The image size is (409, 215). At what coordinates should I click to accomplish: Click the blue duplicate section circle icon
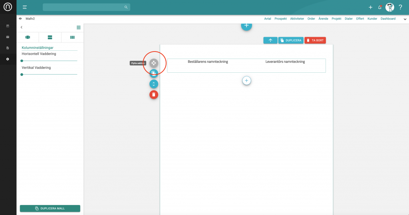154,73
